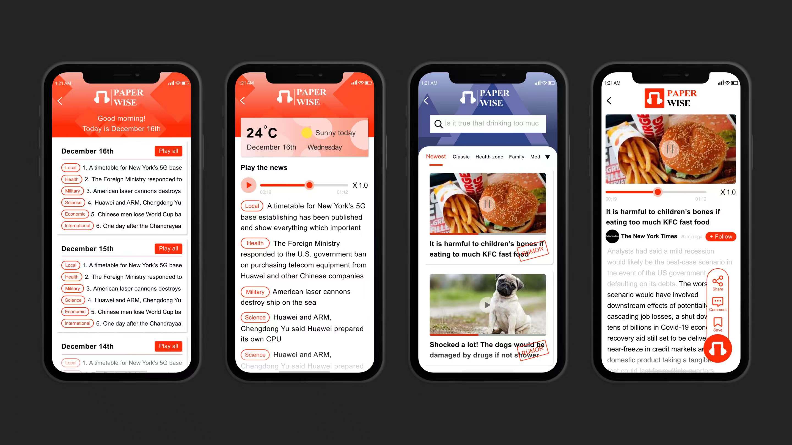Image resolution: width=792 pixels, height=445 pixels.
Task: Tap Play all for December 16th
Action: coord(169,151)
